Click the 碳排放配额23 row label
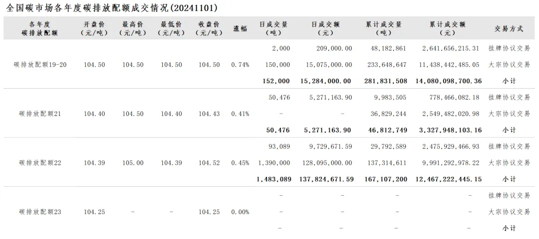539x239 pixels. click(x=40, y=212)
